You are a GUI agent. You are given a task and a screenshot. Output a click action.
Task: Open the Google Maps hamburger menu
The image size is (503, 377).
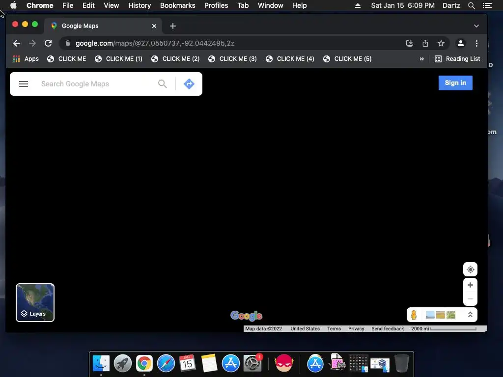(24, 84)
